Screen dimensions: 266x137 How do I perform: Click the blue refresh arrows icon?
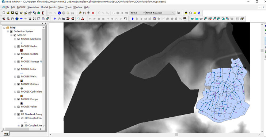coord(199,13)
